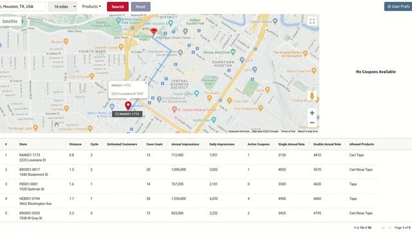Zoom out on the map
This screenshot has width=412, height=232.
312,122
